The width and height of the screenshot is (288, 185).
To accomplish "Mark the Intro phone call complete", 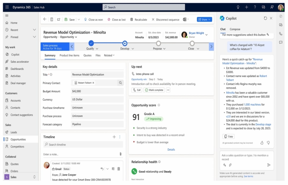I will (x=153, y=90).
